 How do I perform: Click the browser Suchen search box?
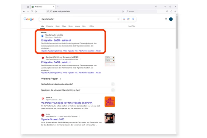pyautogui.click(x=141, y=12)
